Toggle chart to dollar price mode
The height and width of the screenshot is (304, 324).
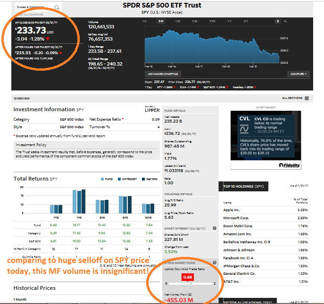pyautogui.click(x=278, y=21)
